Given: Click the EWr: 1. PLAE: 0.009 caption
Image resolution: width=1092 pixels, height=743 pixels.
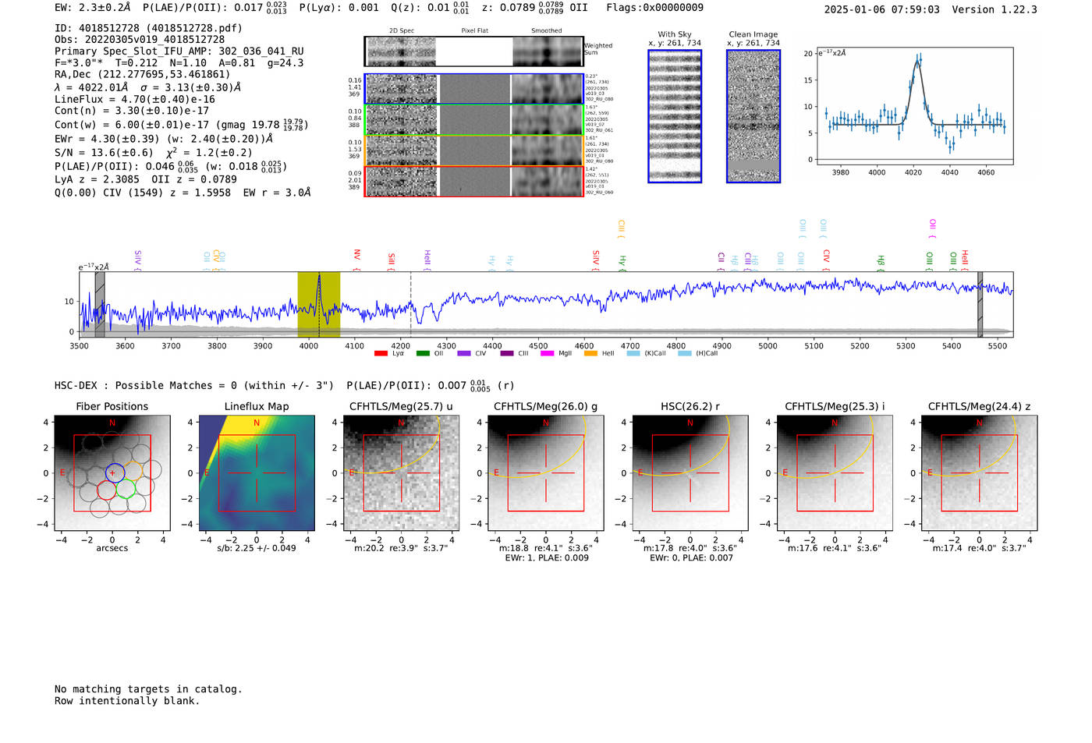Looking at the screenshot, I should [547, 558].
